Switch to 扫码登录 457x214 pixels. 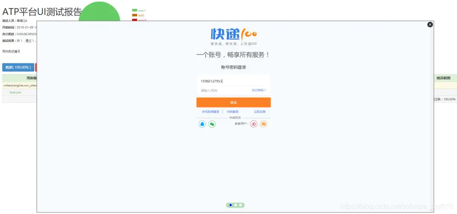click(x=233, y=112)
